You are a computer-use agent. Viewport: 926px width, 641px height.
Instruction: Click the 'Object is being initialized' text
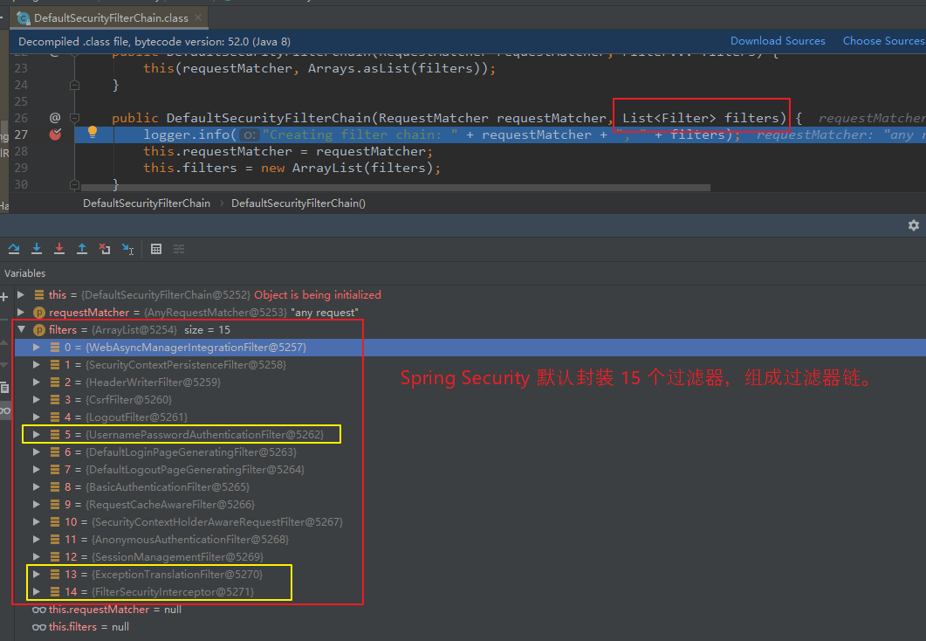pos(318,294)
